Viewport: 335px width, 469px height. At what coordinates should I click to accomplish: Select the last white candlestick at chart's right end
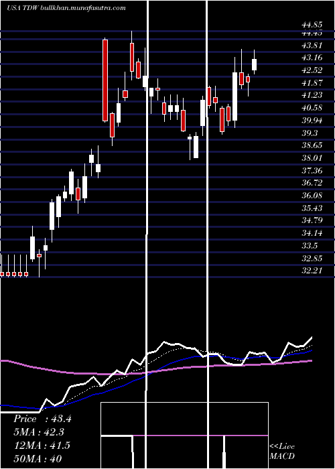(x=254, y=64)
